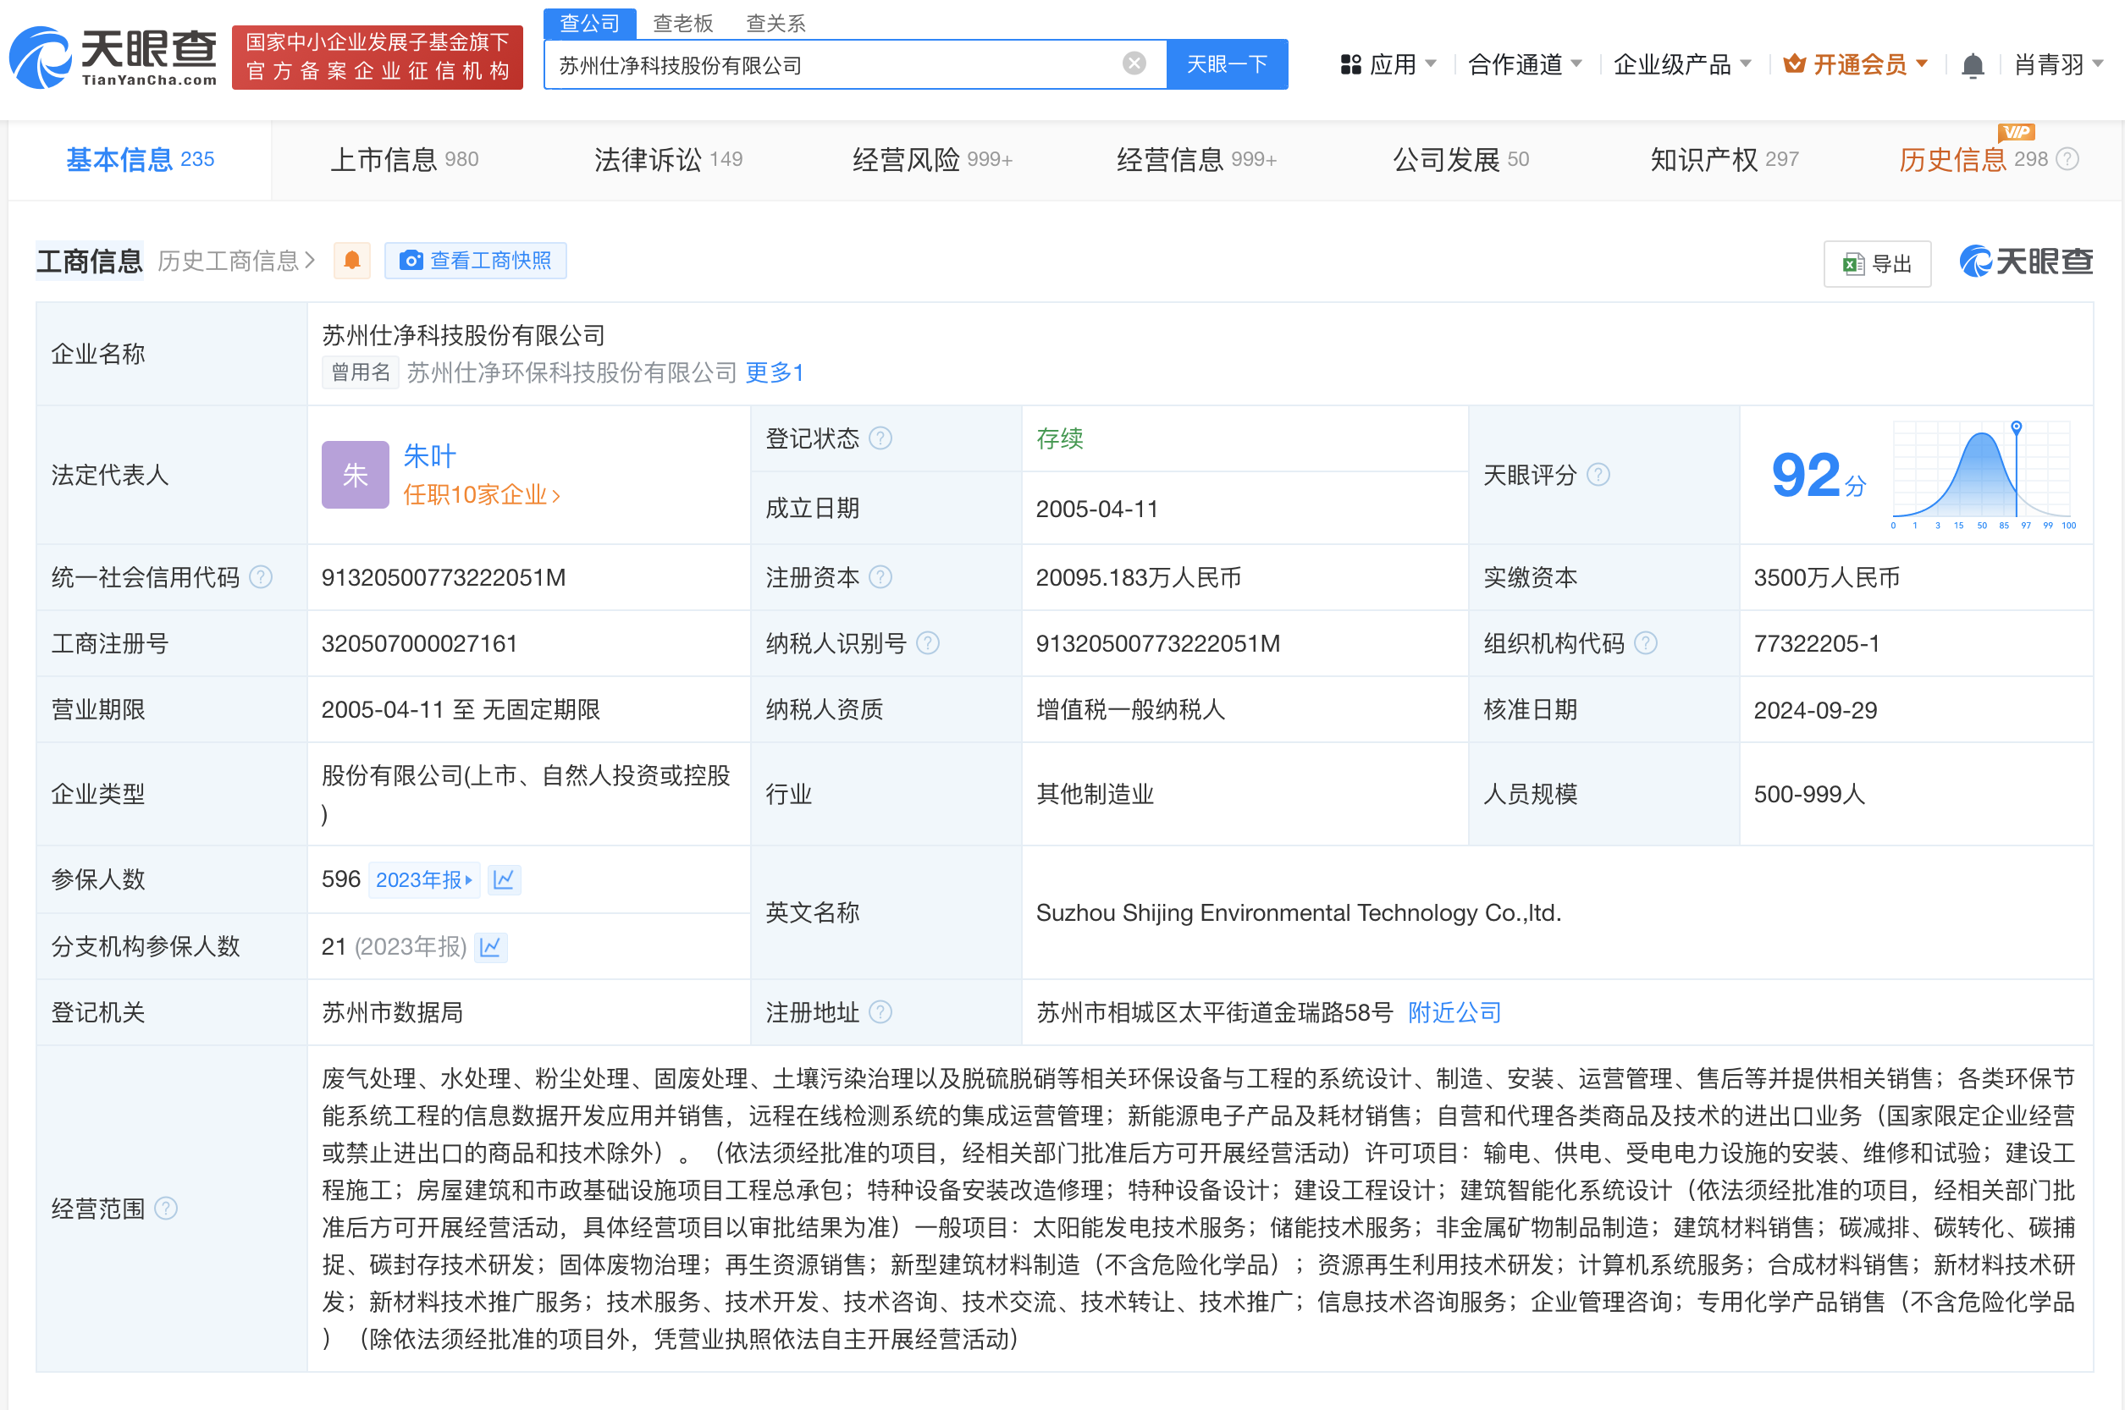Screen dimensions: 2125x1410
Task: Go to the 经营风险 tab
Action: point(933,159)
